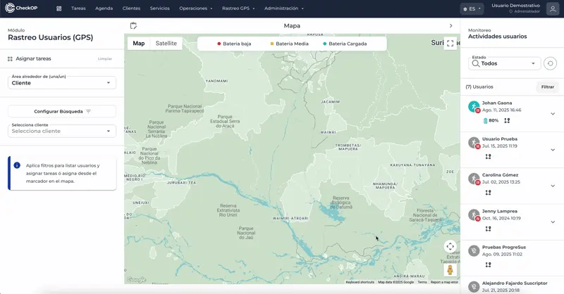The image size is (564, 294).
Task: Click the refresh circular button
Action: pyautogui.click(x=550, y=63)
